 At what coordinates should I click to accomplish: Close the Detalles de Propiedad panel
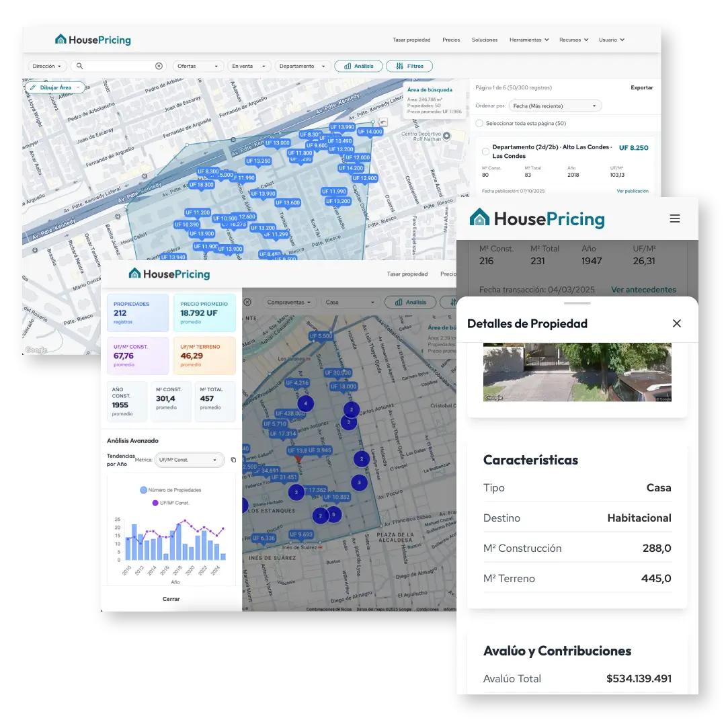pos(677,323)
